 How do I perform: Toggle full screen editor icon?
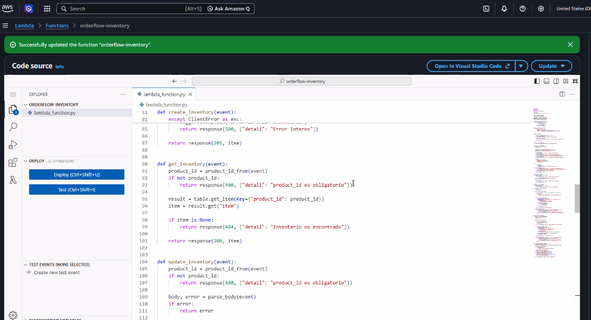[x=575, y=81]
